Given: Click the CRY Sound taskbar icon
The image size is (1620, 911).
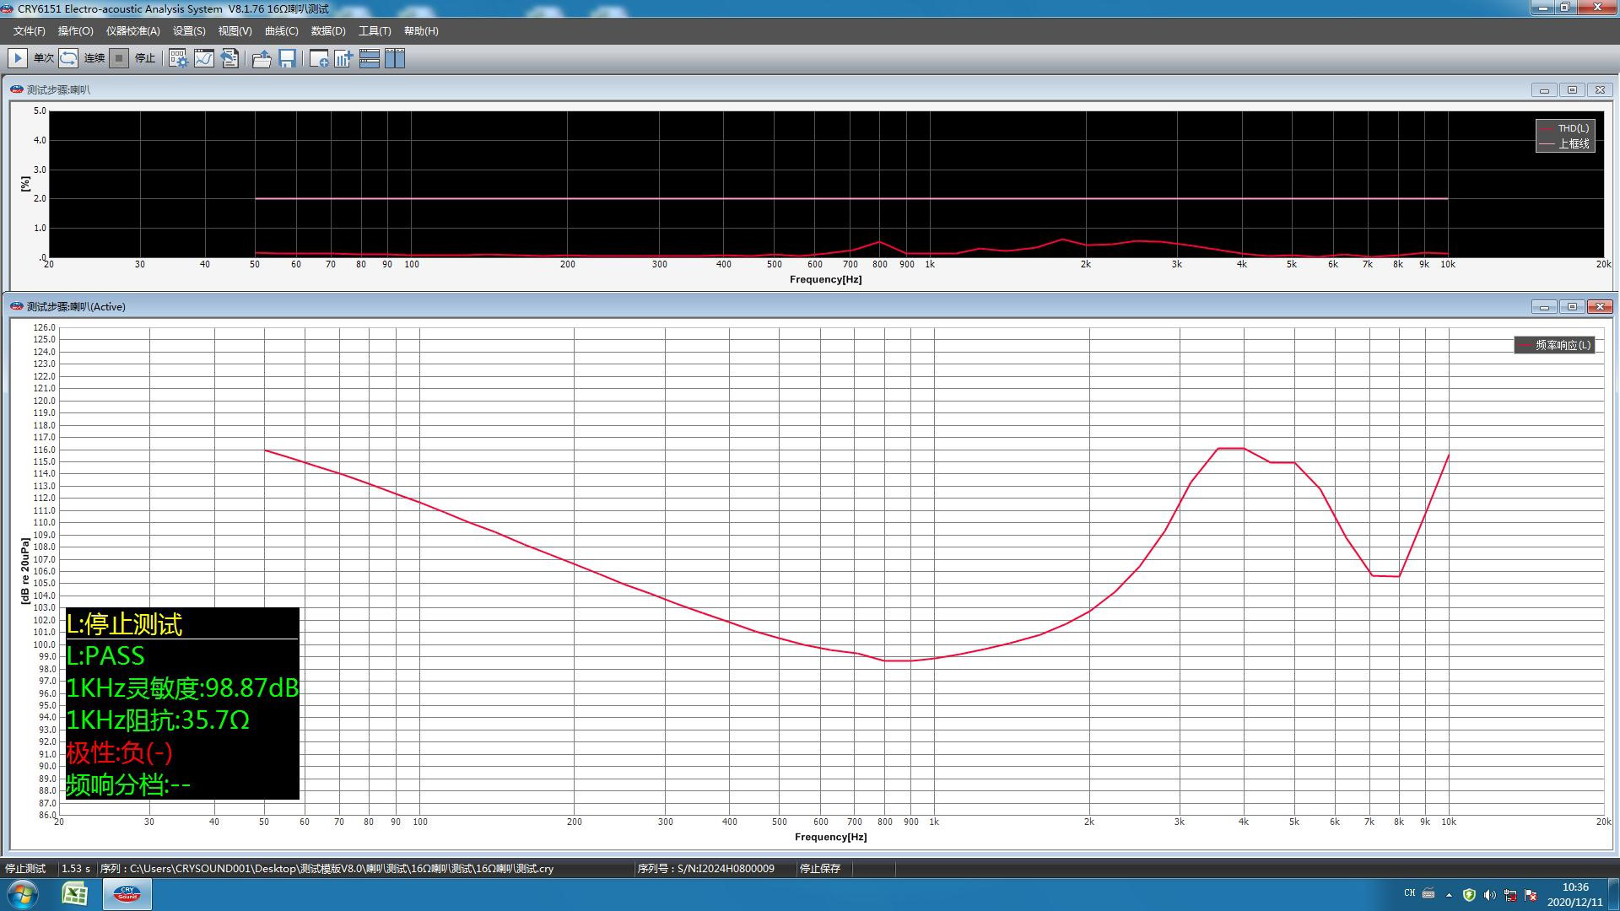Looking at the screenshot, I should (127, 894).
